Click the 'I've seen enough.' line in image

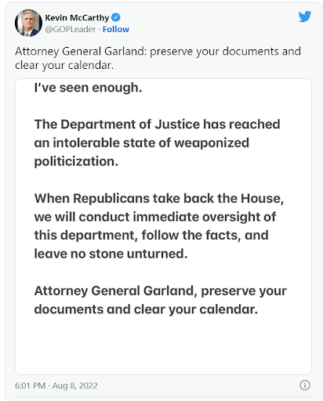pos(88,88)
